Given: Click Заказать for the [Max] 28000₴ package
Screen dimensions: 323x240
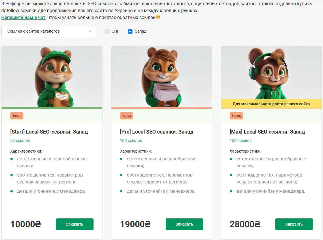Looking at the screenshot, I should tap(294, 224).
